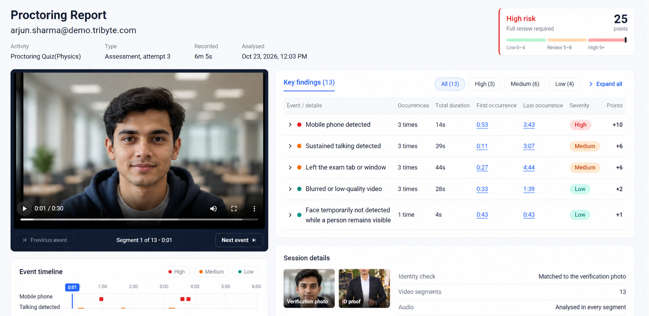649x316 pixels.
Task: Click Low badge on Blurred video row
Action: 580,189
